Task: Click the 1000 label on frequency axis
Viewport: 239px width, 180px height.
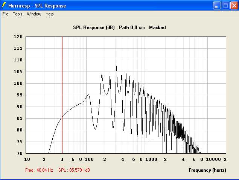Action: pyautogui.click(x=151, y=159)
